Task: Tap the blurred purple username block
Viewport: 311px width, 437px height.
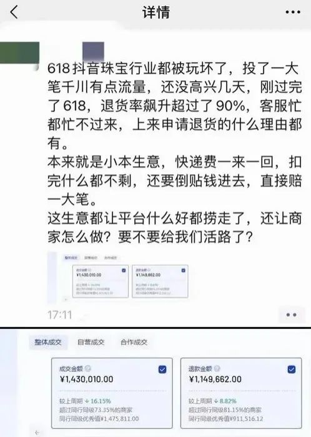Action: pyautogui.click(x=93, y=51)
